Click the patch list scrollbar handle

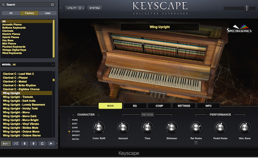[54, 80]
